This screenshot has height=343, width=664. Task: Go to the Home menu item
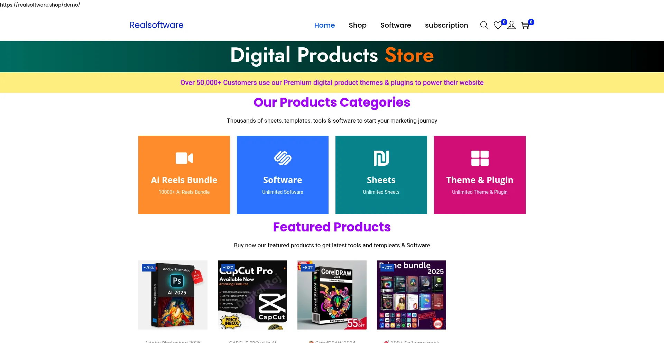pyautogui.click(x=324, y=25)
